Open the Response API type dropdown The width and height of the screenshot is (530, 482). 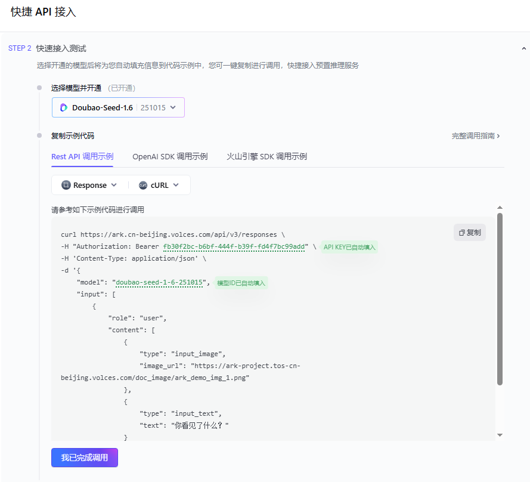(89, 185)
